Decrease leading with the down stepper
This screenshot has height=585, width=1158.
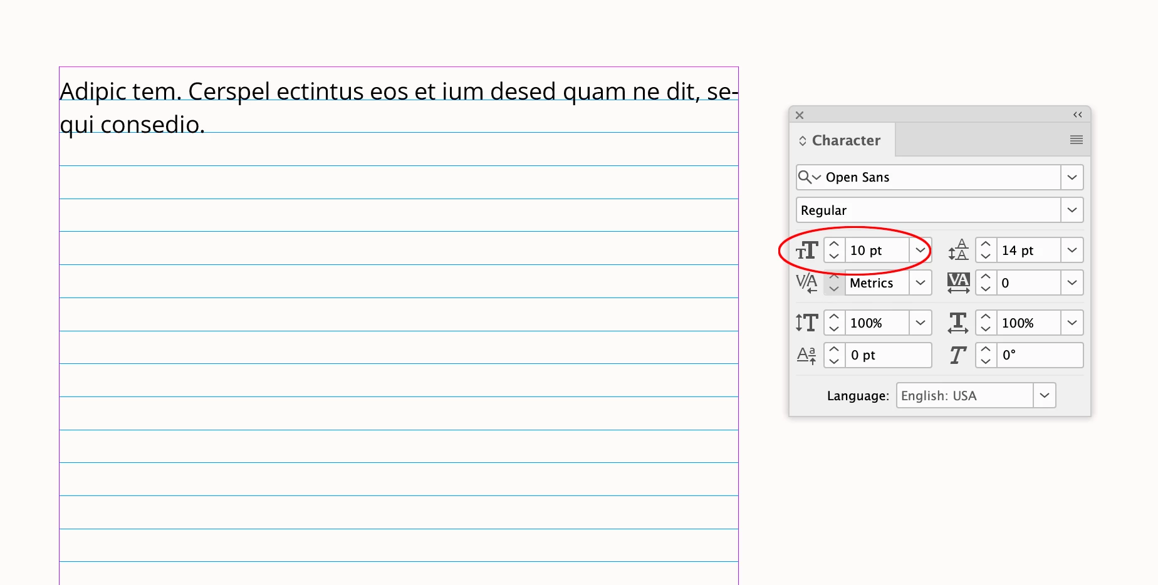986,256
